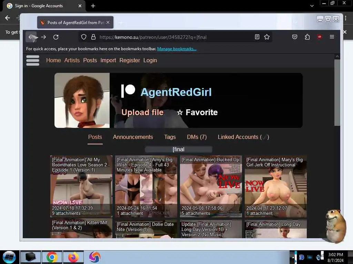Click Chrome's back arrow behind Firefox
Screen dimensions: 353x264
[8, 18]
